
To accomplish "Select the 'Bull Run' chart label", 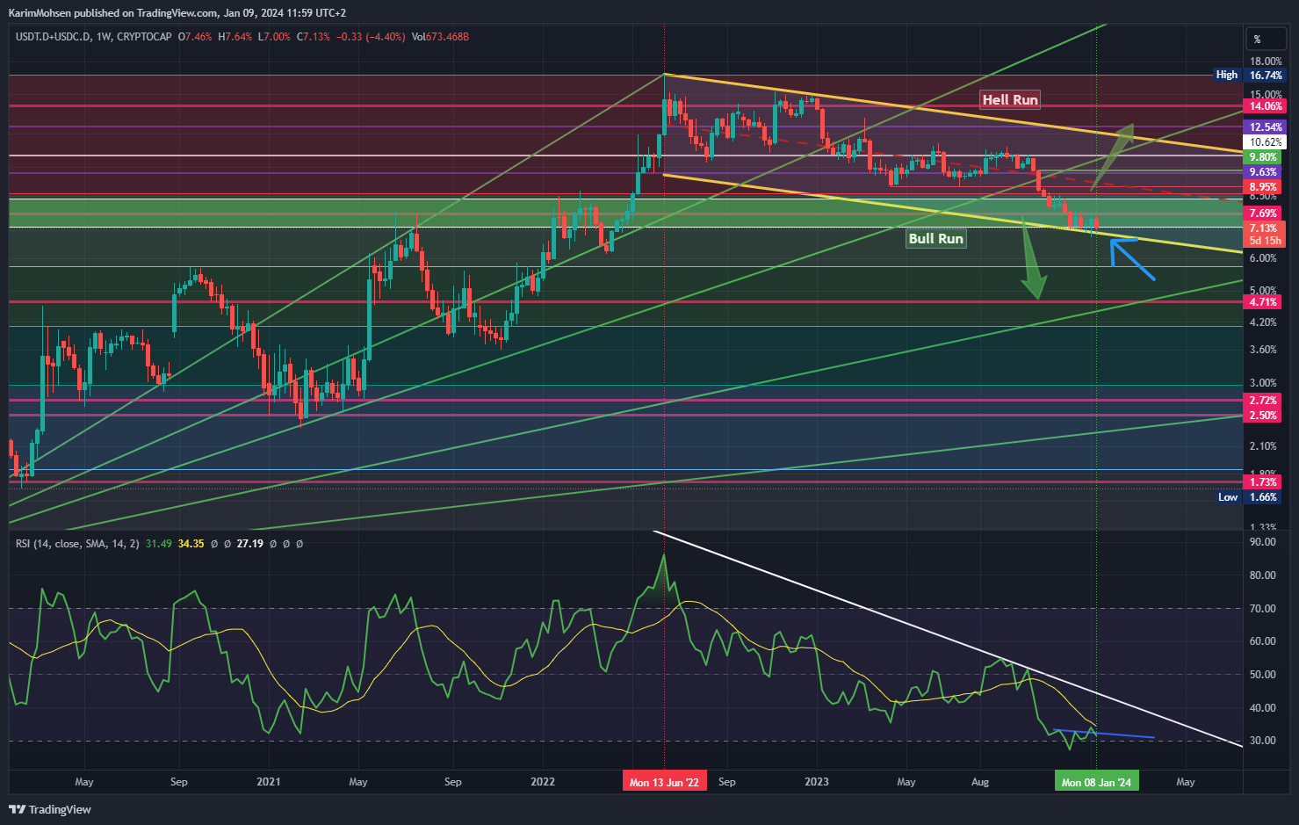I will tap(935, 239).
